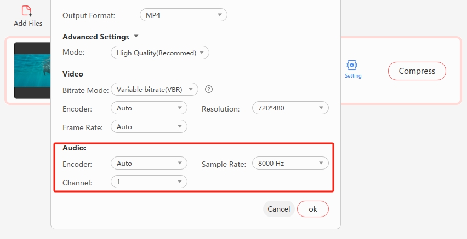Open the Resolution 720*480 dropdown
This screenshot has width=467, height=239.
click(x=291, y=108)
